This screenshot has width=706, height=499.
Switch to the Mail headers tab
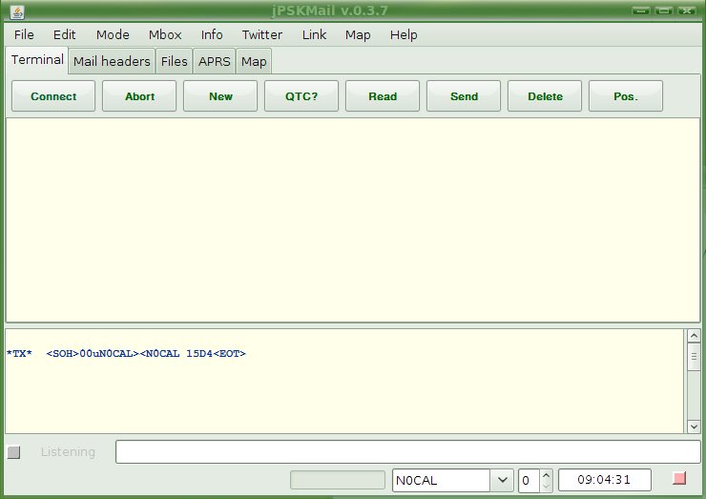point(112,61)
